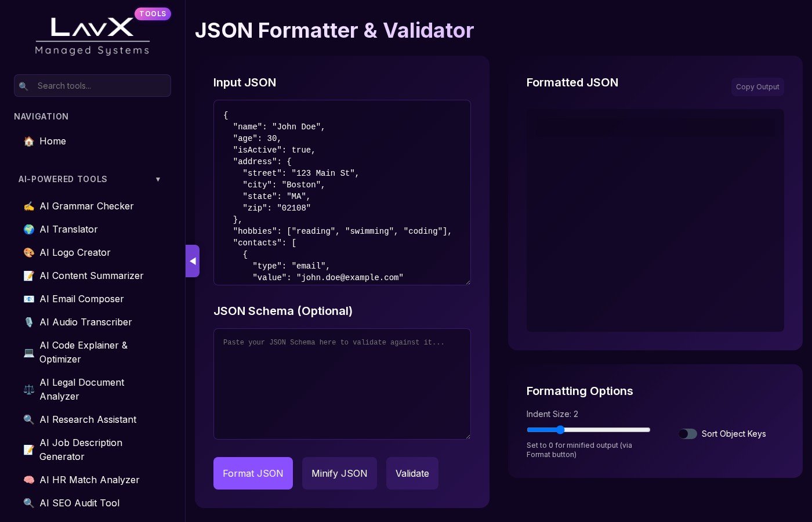Click the house icon next to Home

[x=28, y=142]
